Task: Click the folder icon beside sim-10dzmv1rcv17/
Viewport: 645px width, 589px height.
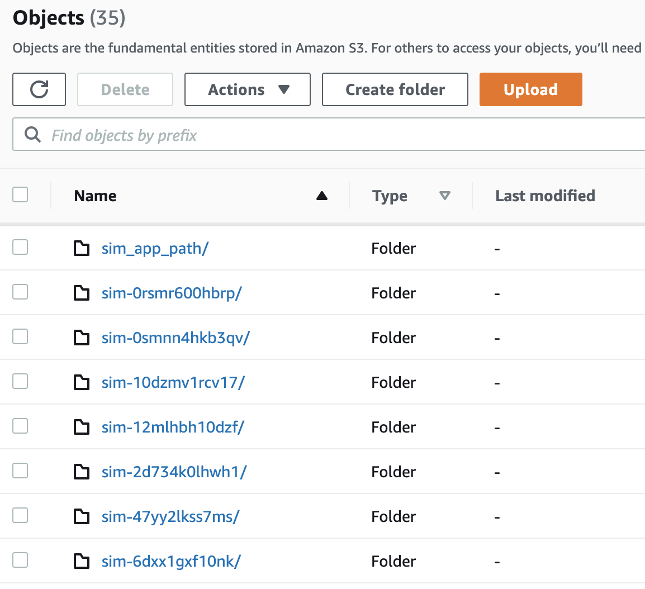Action: tap(82, 382)
